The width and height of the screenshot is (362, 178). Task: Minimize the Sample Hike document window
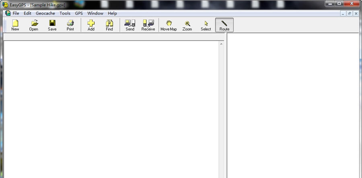pos(343,14)
